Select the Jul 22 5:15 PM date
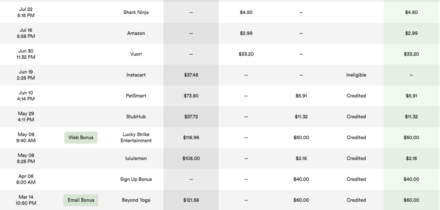The width and height of the screenshot is (440, 210). tap(26, 12)
